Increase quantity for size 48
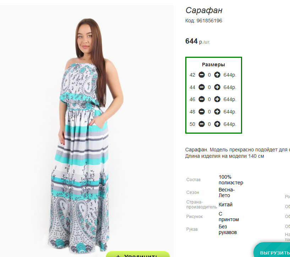The height and width of the screenshot is (257, 290). (x=217, y=112)
